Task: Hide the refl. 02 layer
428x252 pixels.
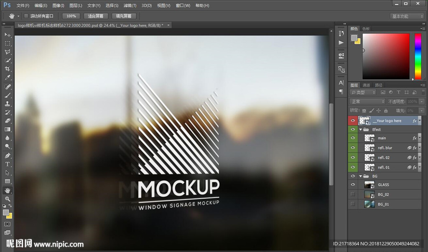Action: (353, 157)
